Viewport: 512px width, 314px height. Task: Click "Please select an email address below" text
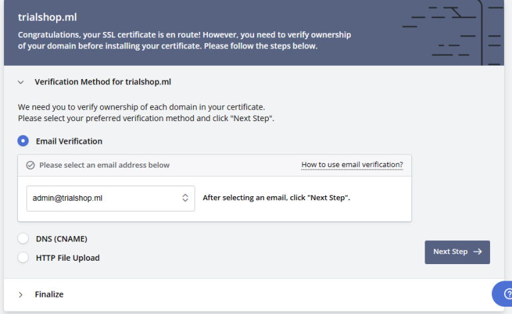pos(104,165)
